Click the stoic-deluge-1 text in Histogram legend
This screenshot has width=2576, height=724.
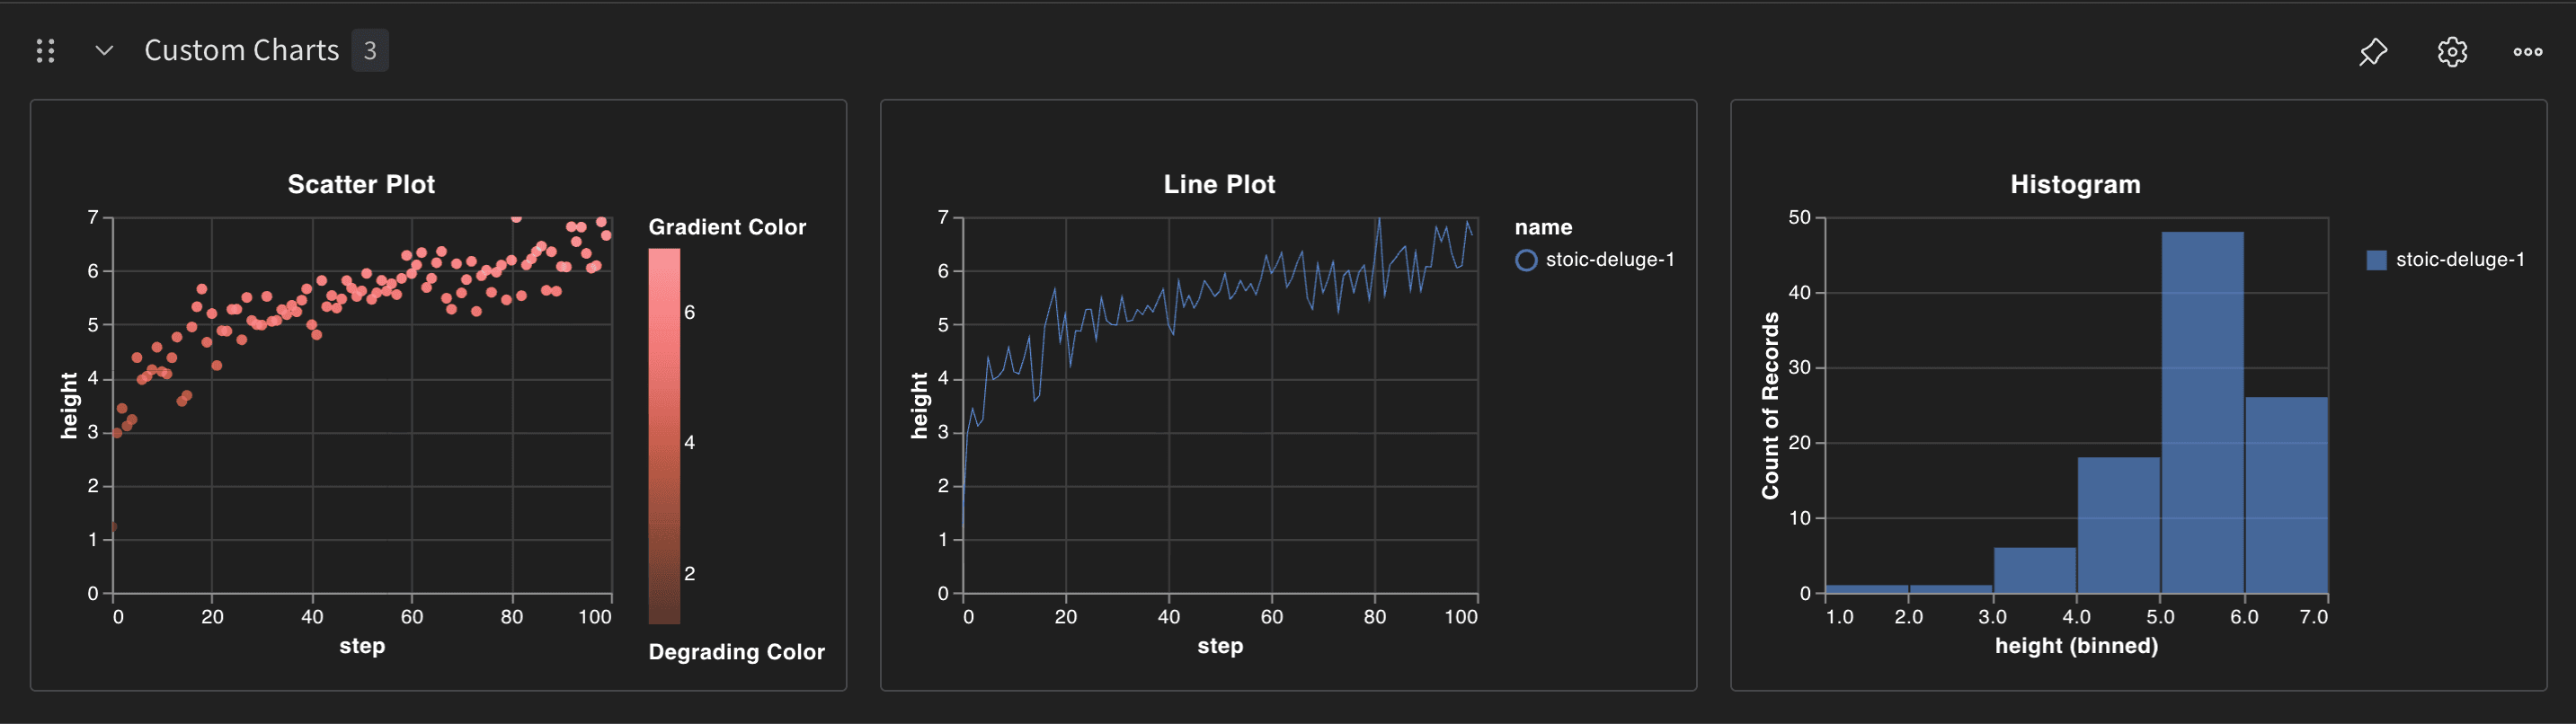(2459, 260)
